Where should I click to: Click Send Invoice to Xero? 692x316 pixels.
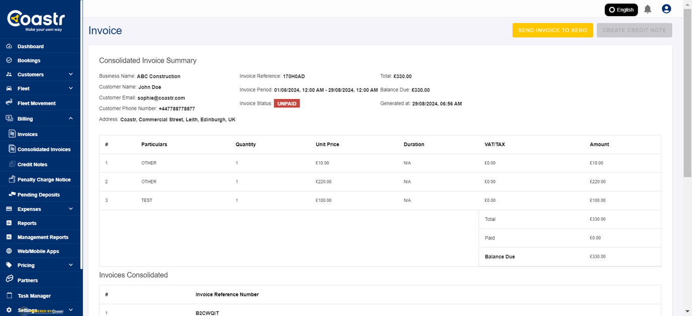tap(553, 30)
